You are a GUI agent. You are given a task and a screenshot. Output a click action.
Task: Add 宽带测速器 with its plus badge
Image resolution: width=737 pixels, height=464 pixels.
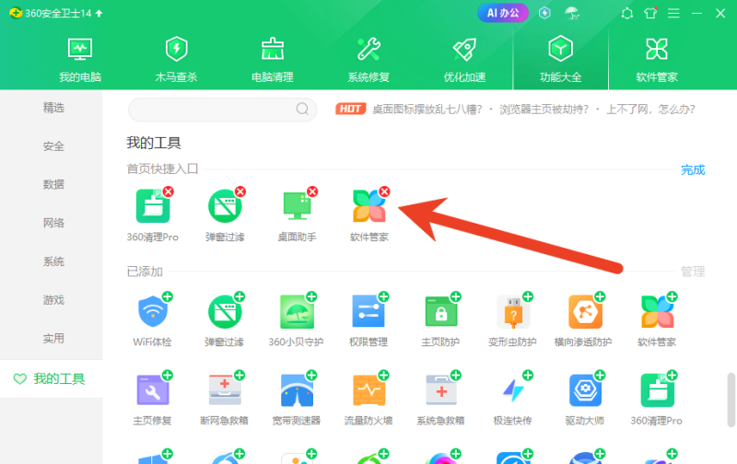(311, 376)
